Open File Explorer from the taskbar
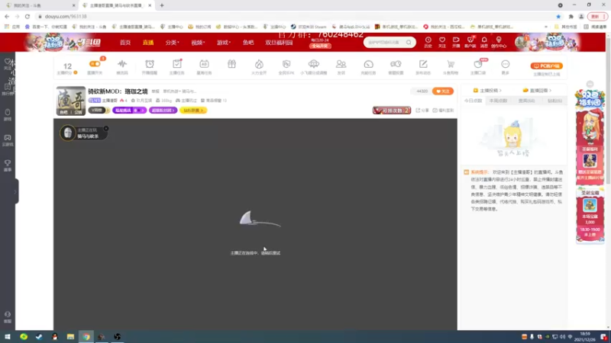611x343 pixels. (x=70, y=337)
